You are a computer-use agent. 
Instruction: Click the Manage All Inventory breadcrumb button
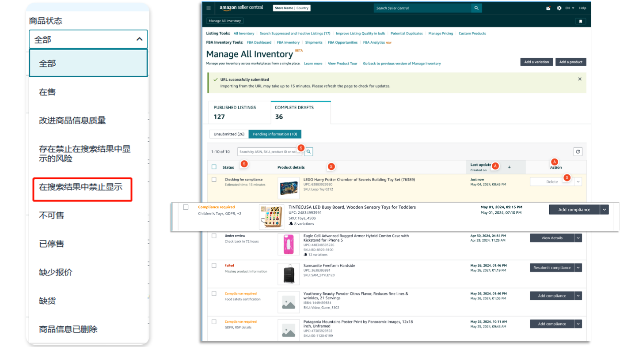[x=225, y=21]
